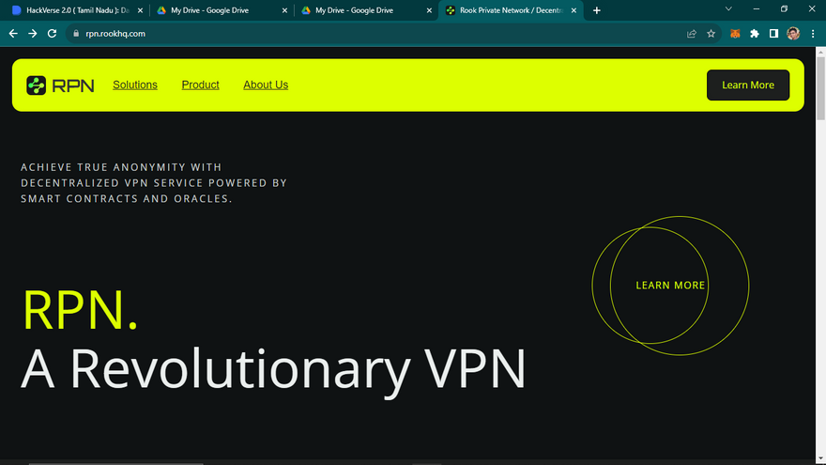View site information via the lock icon
Image resolution: width=826 pixels, height=465 pixels.
point(77,33)
